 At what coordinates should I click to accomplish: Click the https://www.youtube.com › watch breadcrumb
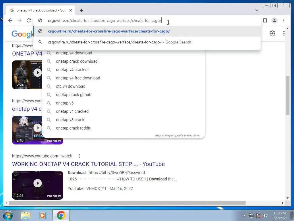tap(42, 156)
